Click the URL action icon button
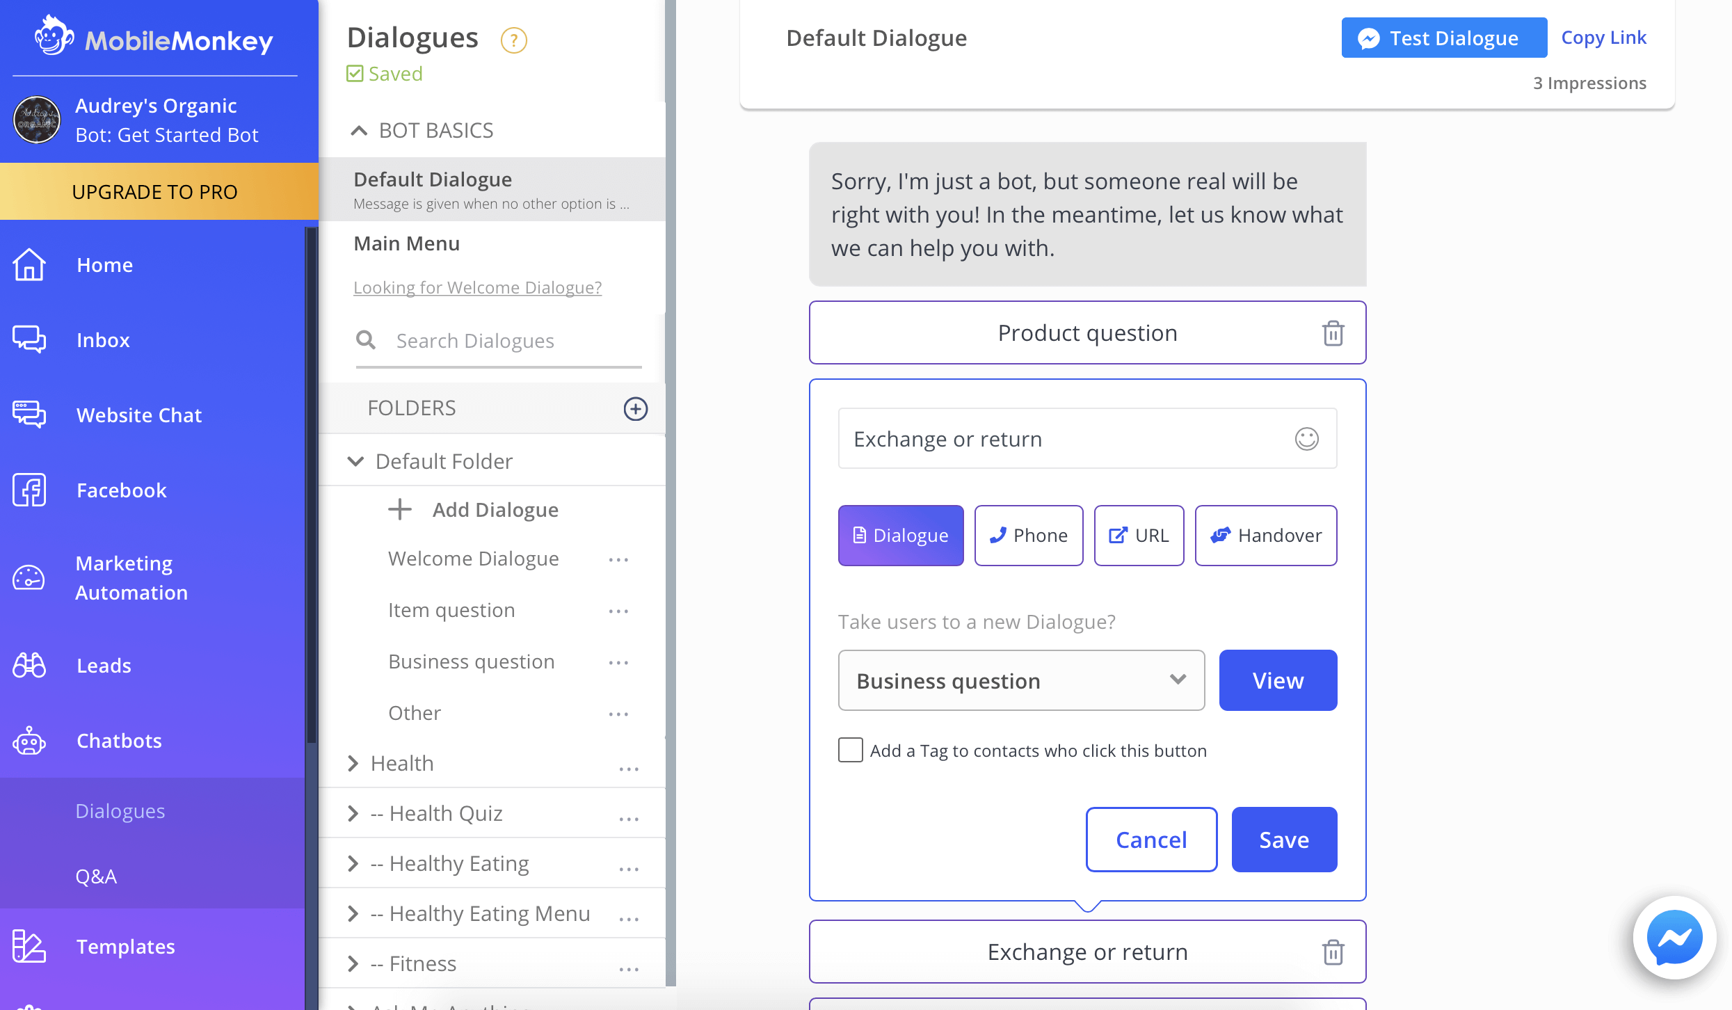 click(x=1137, y=535)
